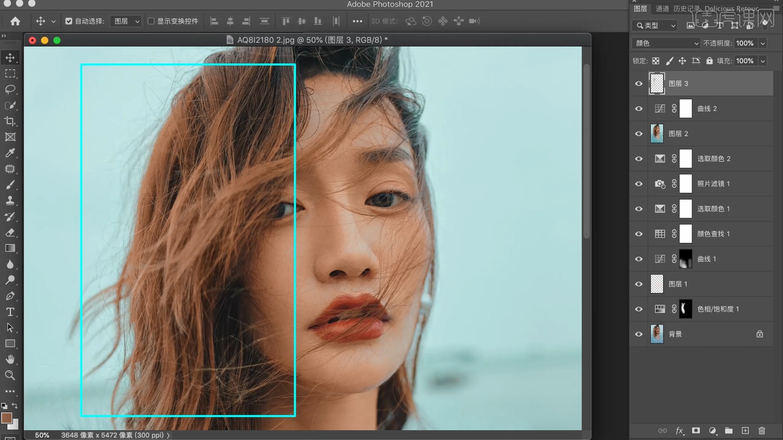Uncheck the 自动选择 checkbox

coord(69,21)
